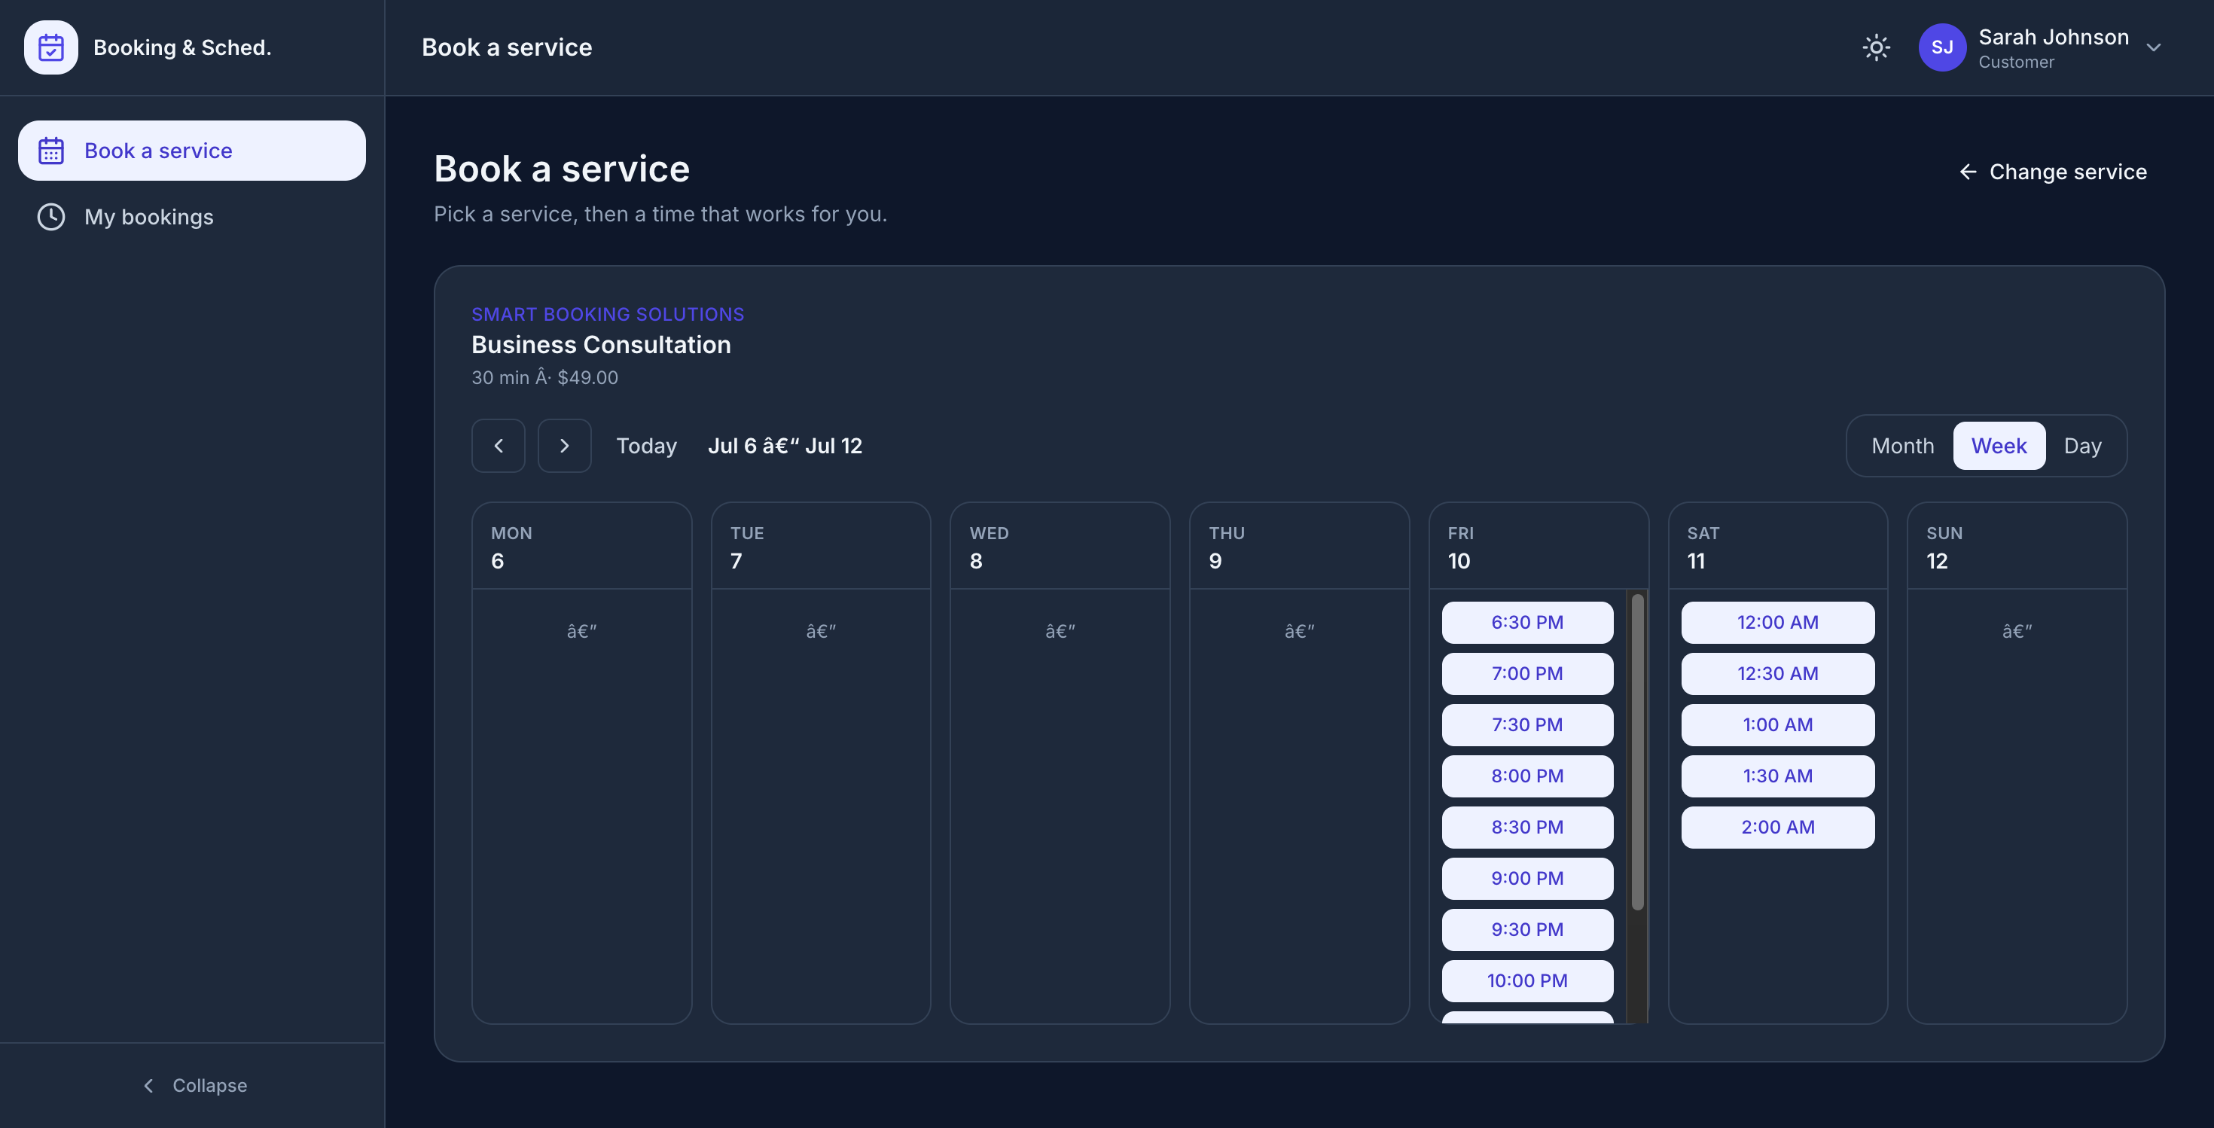Select the 8:30 PM slot on Friday

tap(1527, 828)
